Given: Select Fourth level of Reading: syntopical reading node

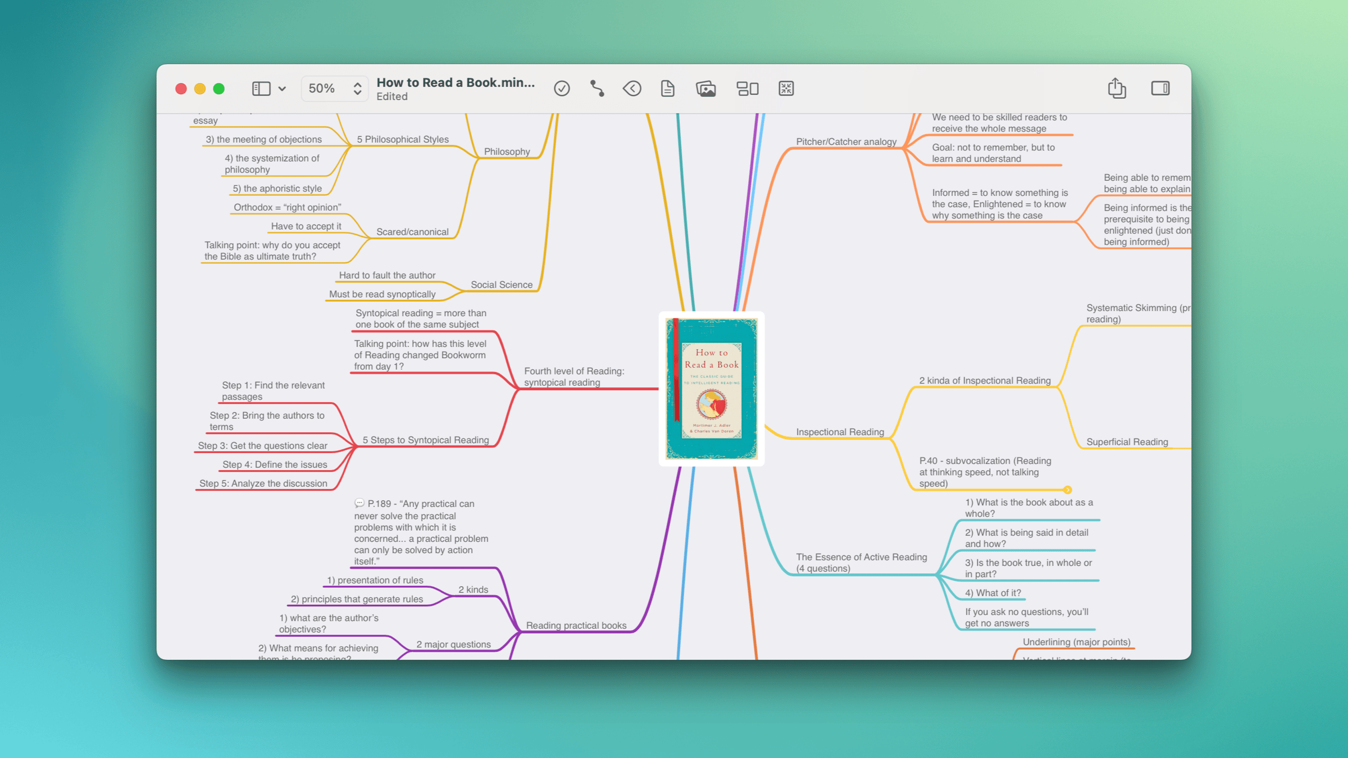Looking at the screenshot, I should (574, 377).
